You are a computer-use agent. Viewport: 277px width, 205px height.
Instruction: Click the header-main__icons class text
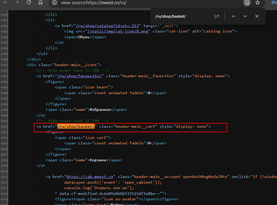point(76,65)
